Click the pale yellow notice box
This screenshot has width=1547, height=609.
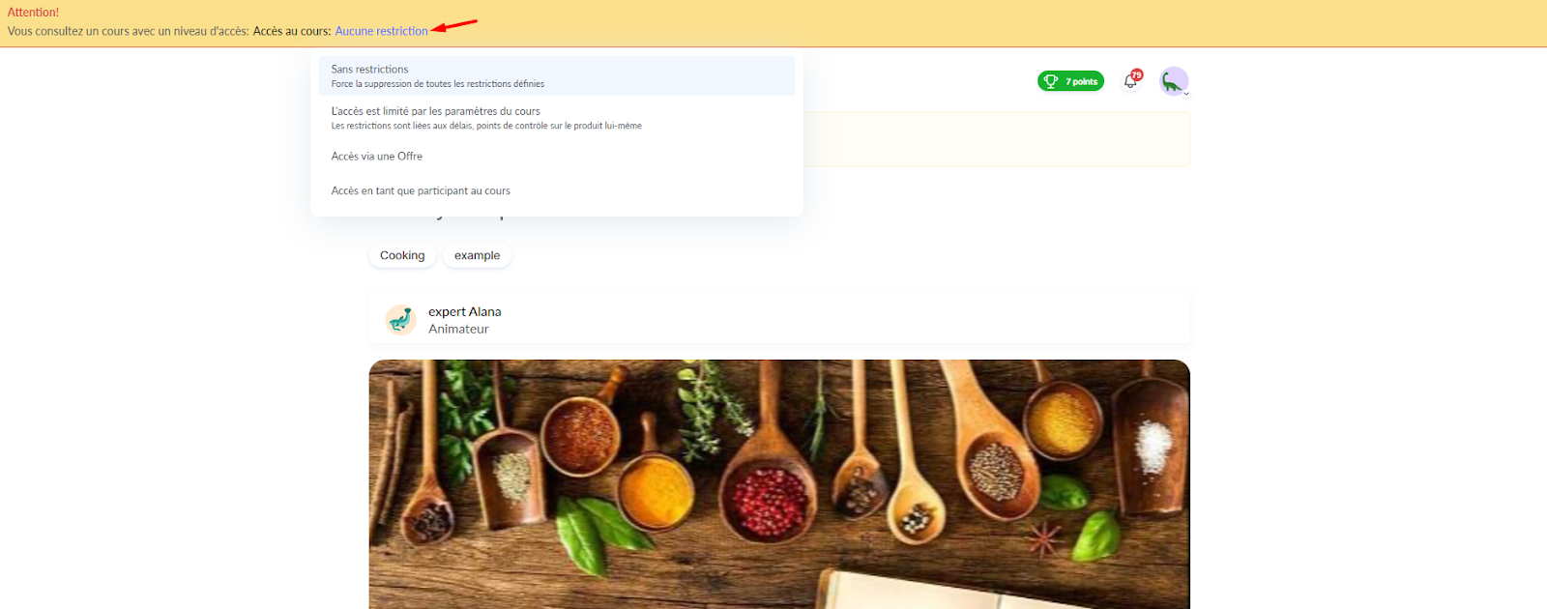click(996, 139)
